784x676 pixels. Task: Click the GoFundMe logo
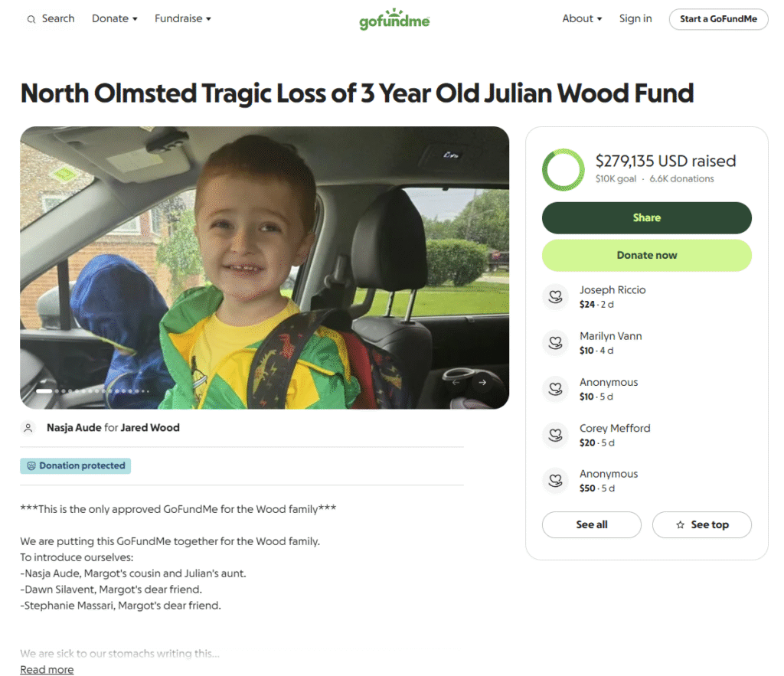tap(394, 19)
